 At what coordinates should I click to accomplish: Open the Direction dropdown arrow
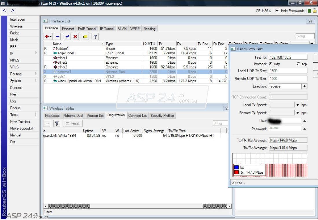coord(304,86)
